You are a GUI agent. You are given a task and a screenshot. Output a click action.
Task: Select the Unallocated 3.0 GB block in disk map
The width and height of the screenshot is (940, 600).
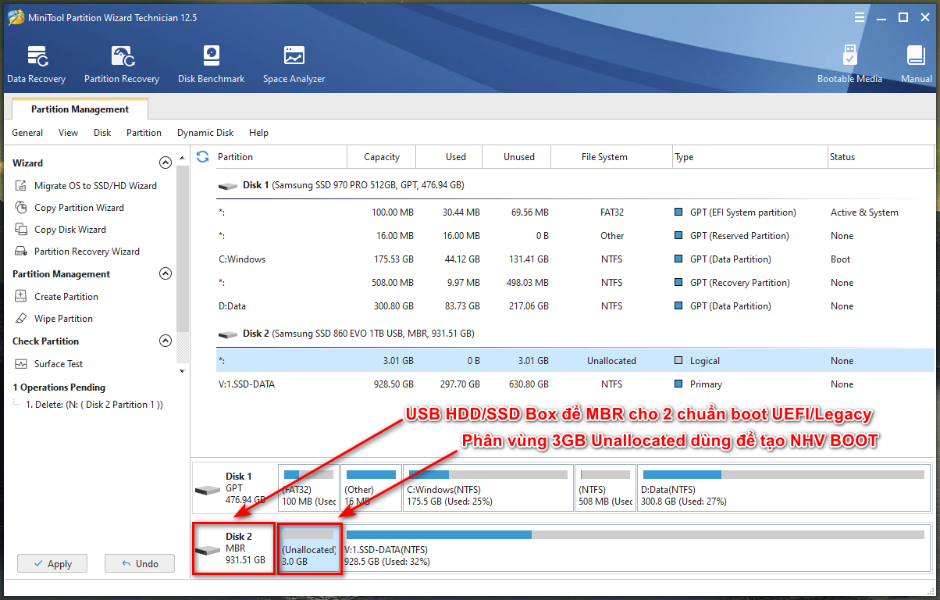[309, 548]
